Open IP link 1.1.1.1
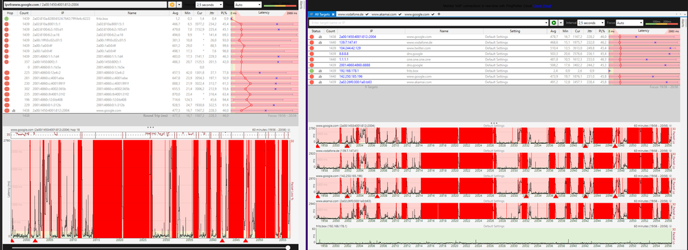This screenshot has height=250, width=688. tap(344, 59)
